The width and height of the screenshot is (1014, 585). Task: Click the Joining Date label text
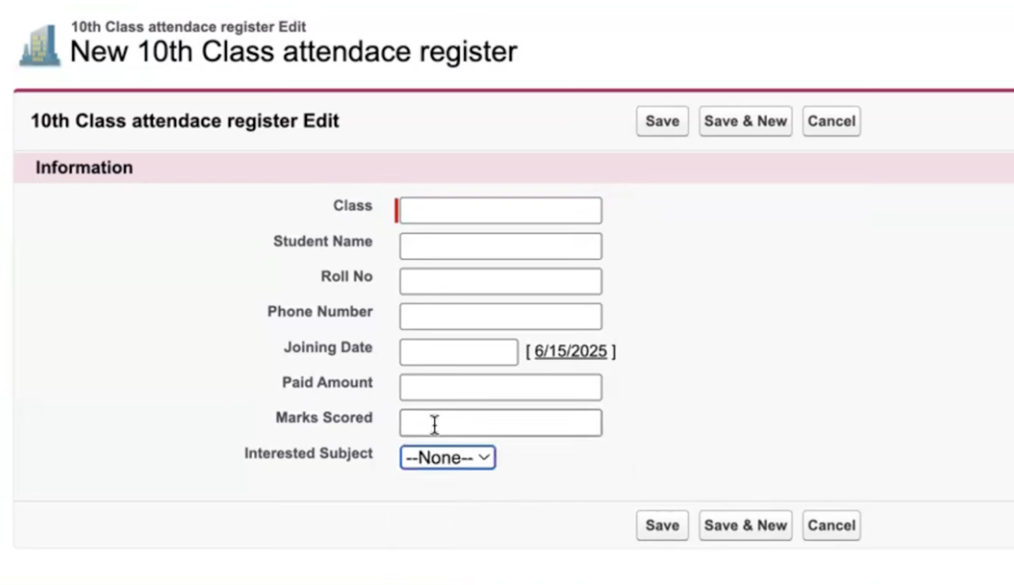tap(328, 347)
